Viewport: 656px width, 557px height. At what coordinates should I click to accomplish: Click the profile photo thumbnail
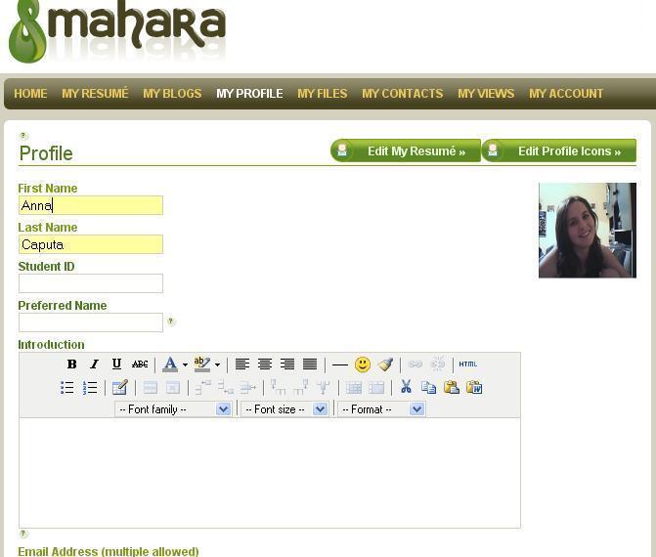pyautogui.click(x=588, y=231)
